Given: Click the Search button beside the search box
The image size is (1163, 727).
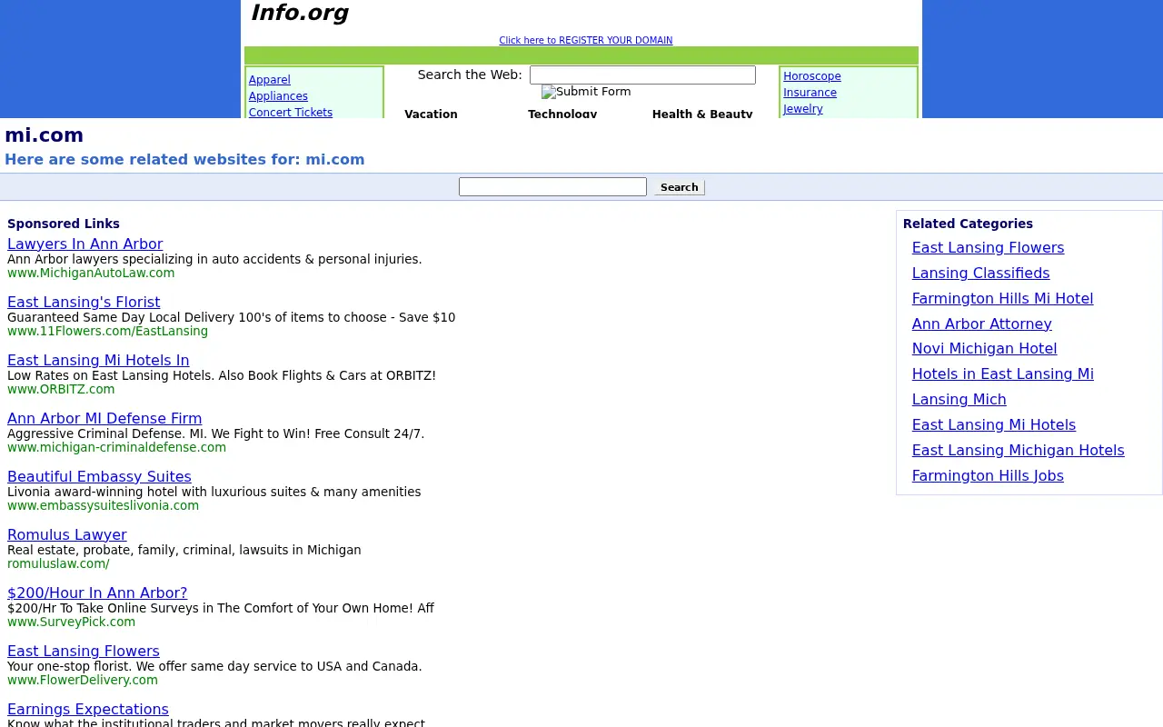Looking at the screenshot, I should pyautogui.click(x=680, y=187).
